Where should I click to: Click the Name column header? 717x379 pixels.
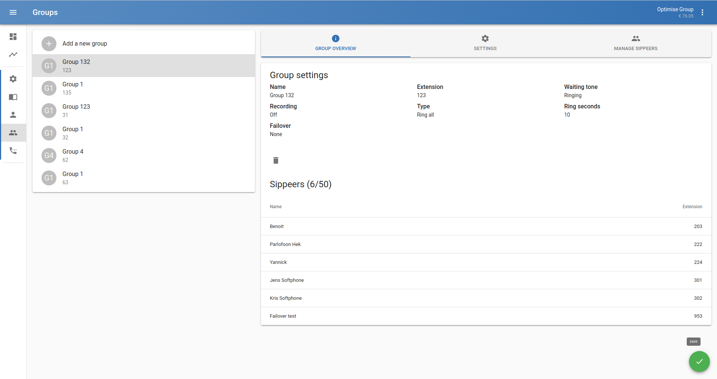[276, 207]
